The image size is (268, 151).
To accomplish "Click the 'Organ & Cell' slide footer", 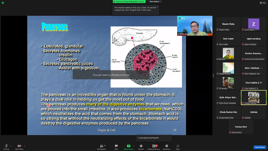I will 106,130.
